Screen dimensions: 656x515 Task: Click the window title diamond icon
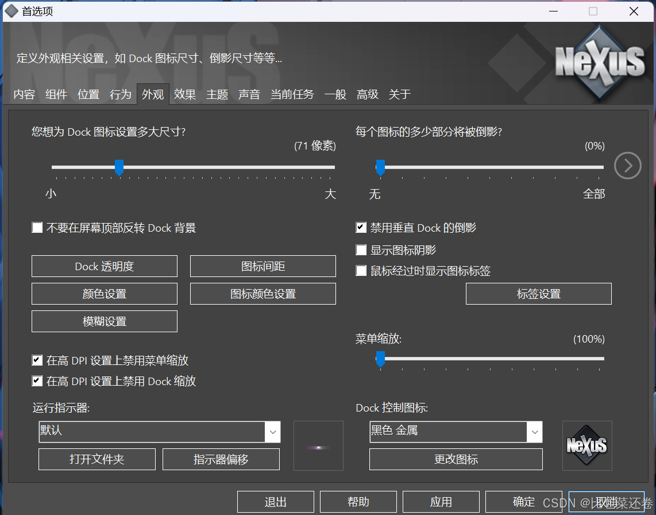11,11
